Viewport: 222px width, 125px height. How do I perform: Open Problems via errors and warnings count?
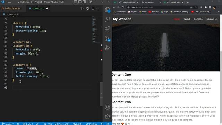28,124
